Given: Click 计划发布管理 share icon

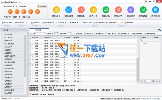Looking at the screenshot, I should click(94, 22).
